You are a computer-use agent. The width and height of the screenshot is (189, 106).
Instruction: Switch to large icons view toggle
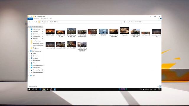tap(160, 87)
